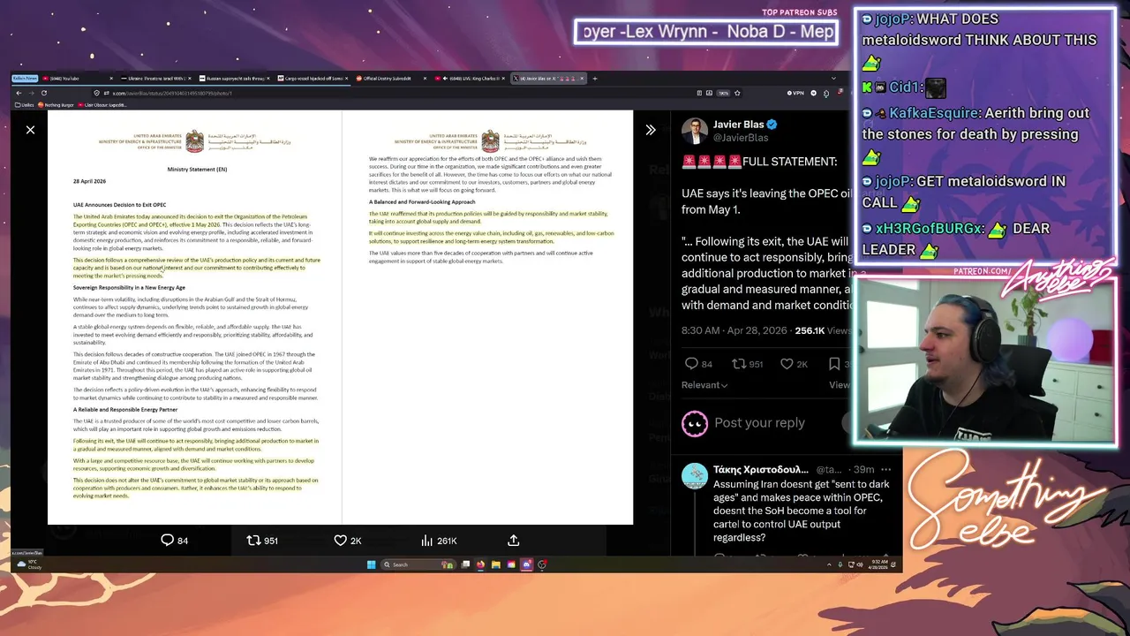Collapse the side panel with the double-chevron
Image resolution: width=1130 pixels, height=636 pixels.
651,130
